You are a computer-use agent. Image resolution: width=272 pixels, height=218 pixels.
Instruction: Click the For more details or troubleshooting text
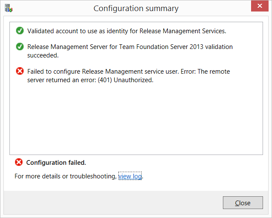pos(66,176)
